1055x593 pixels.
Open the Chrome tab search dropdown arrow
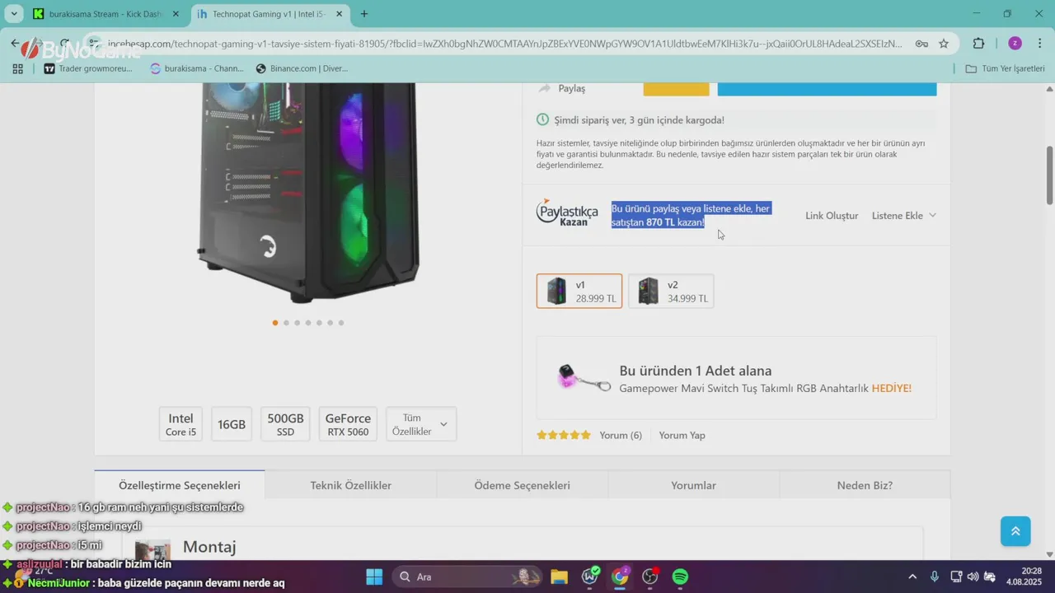pyautogui.click(x=14, y=14)
